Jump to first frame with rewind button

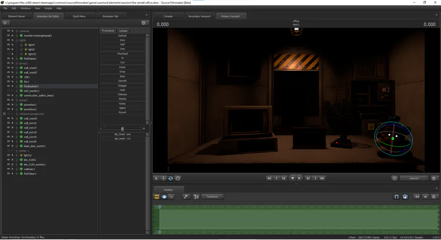269,178
